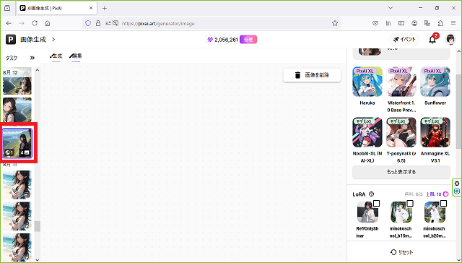The image size is (462, 263).
Task: Go back to the previous page
Action: pyautogui.click(x=9, y=23)
